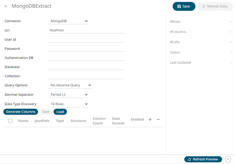Screen dimensions: 234x164
Task: Collapse the preview panel with chevron icon
Action: click(228, 159)
